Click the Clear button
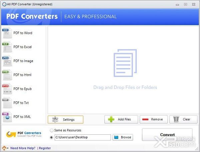 pos(183,119)
